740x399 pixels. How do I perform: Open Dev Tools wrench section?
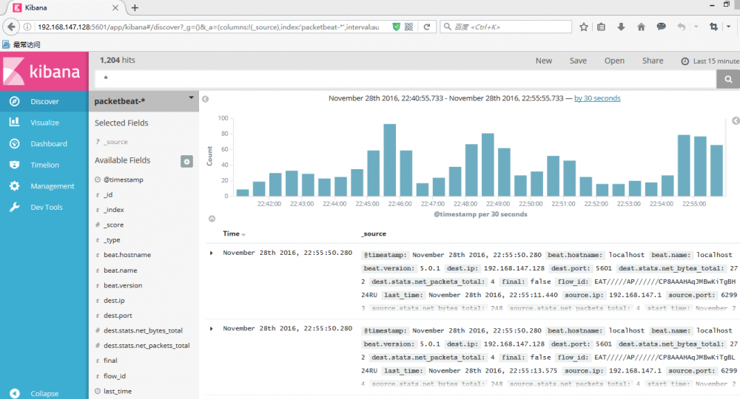click(44, 208)
